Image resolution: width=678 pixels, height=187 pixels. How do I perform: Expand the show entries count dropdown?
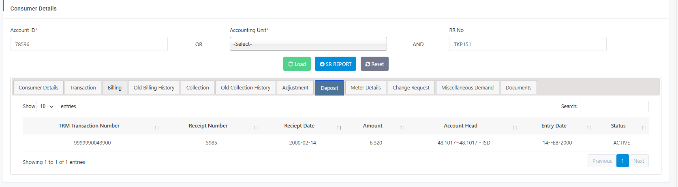pos(47,106)
